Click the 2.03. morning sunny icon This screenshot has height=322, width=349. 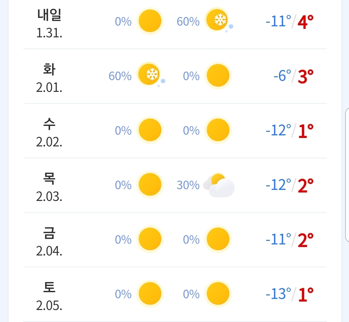pyautogui.click(x=150, y=185)
